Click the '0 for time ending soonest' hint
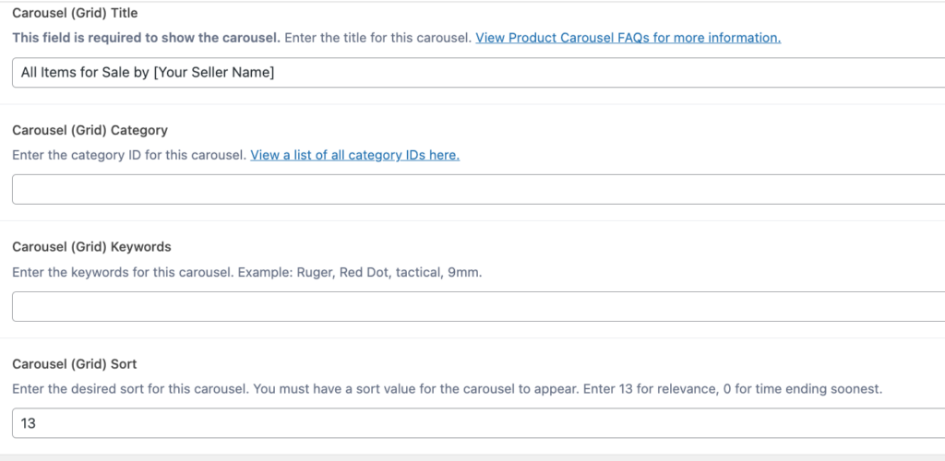This screenshot has height=461, width=945. pos(803,389)
